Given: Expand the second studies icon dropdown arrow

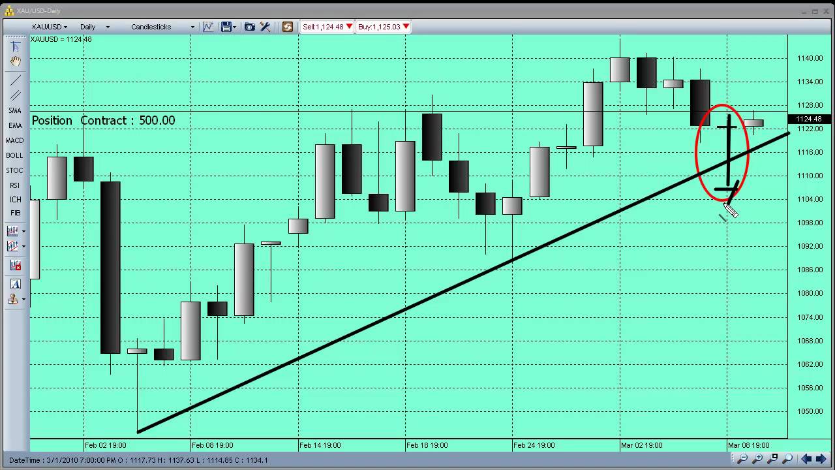Looking at the screenshot, I should click(x=23, y=246).
